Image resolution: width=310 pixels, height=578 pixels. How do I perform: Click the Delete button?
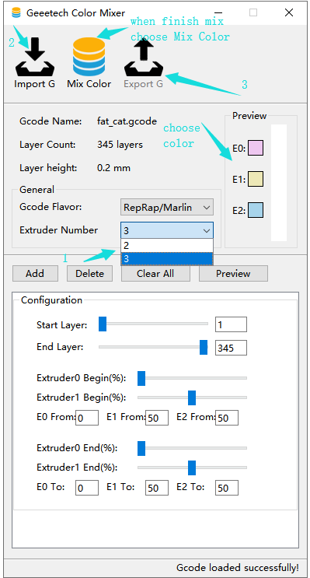coord(89,274)
